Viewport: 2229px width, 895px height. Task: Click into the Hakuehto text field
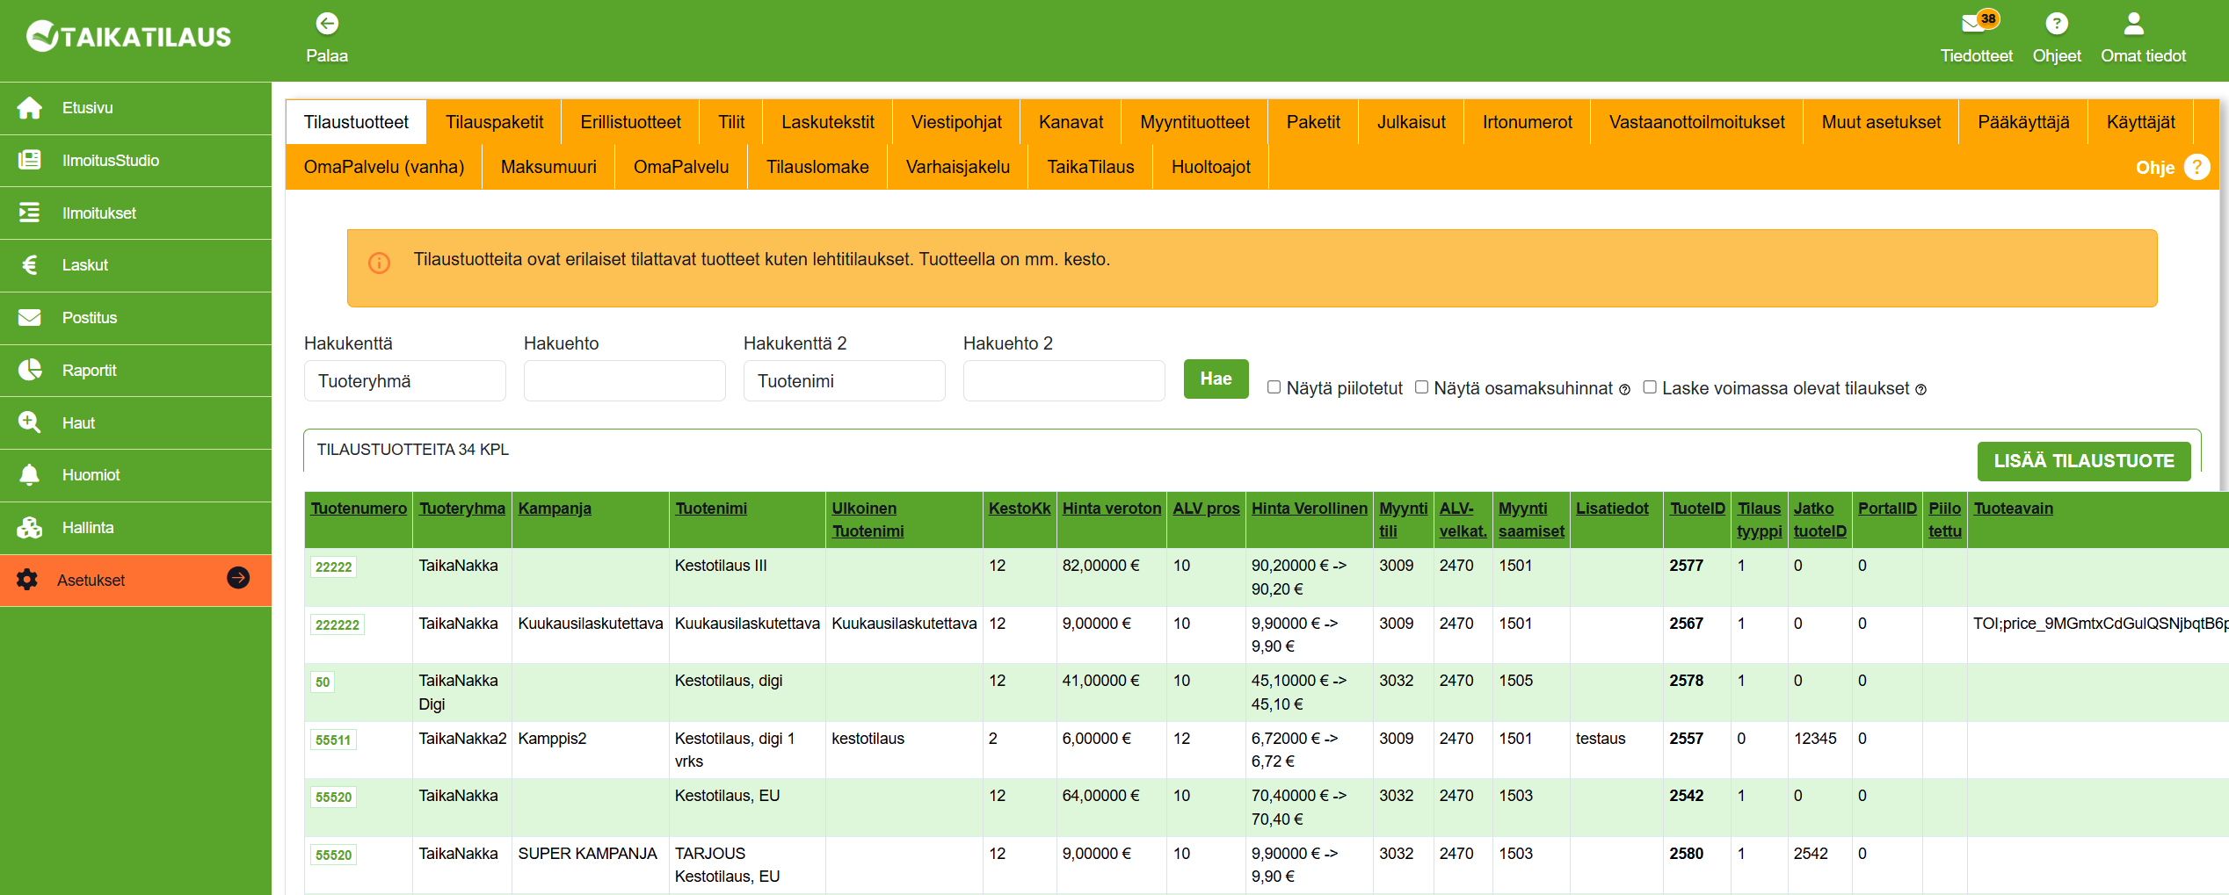coord(624,381)
